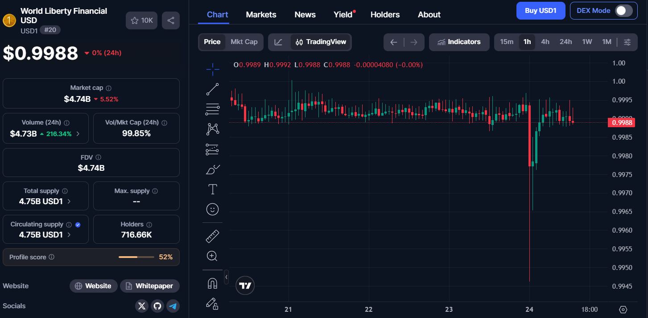Click the share icon button
Screen dimensions: 648x318
pyautogui.click(x=170, y=20)
